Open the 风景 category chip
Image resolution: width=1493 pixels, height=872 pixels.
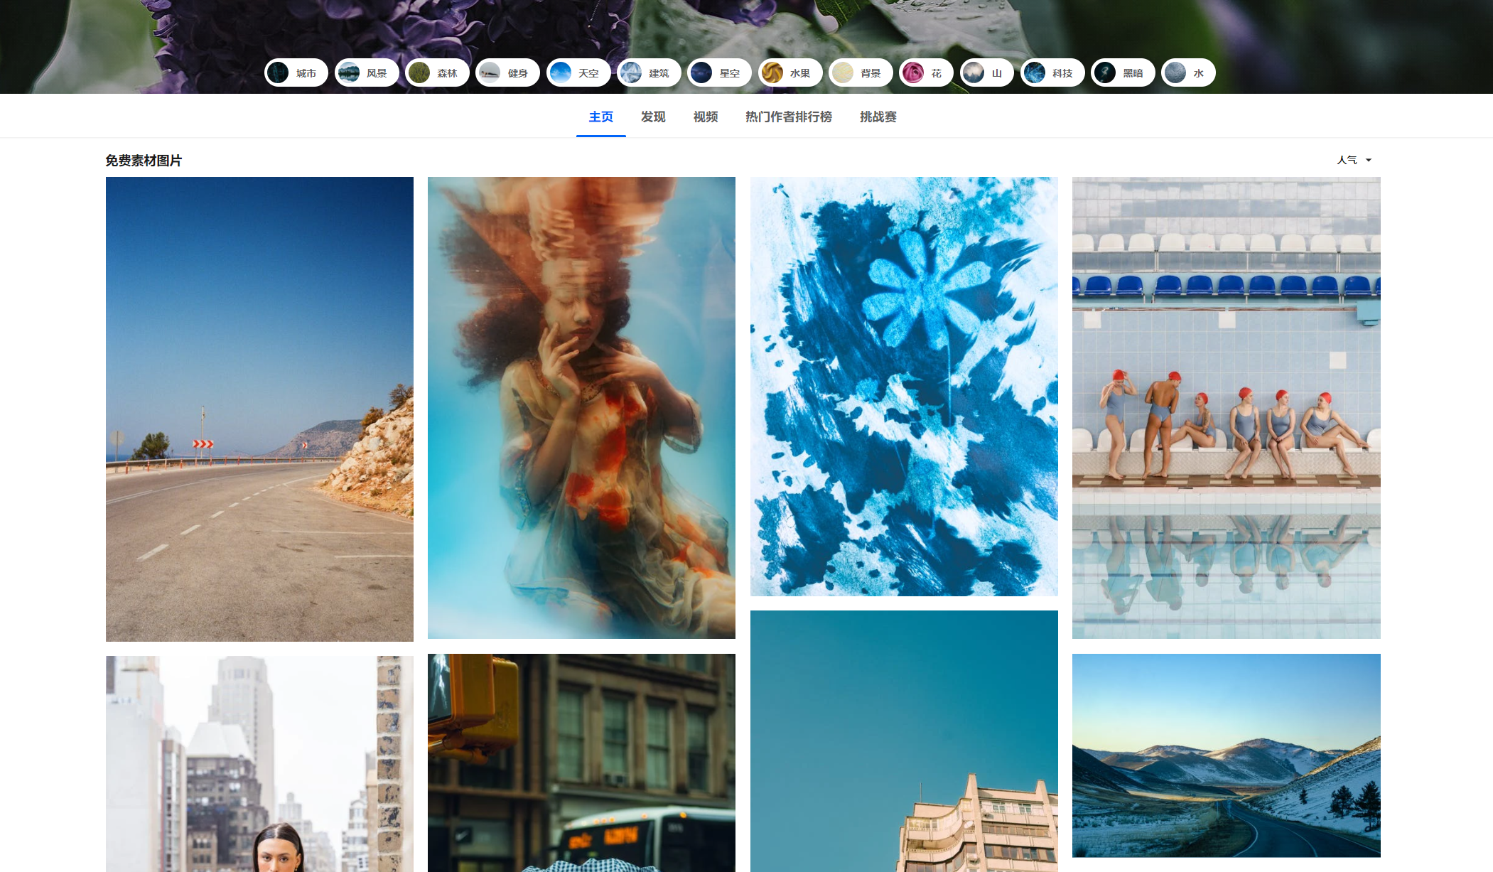click(x=367, y=73)
